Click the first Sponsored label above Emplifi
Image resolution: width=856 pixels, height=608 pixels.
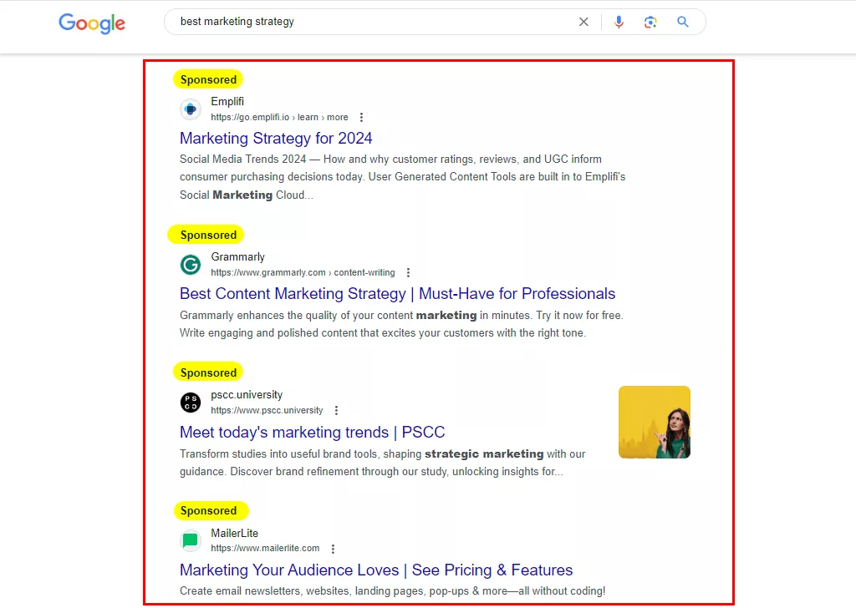point(208,79)
